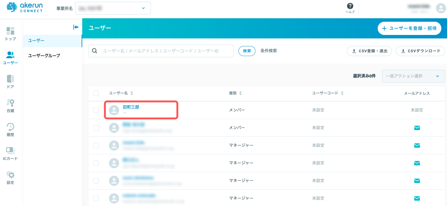Viewport: 447px width, 206px height.
Task: Click mail icon in second メンバー row
Action: [x=417, y=128]
